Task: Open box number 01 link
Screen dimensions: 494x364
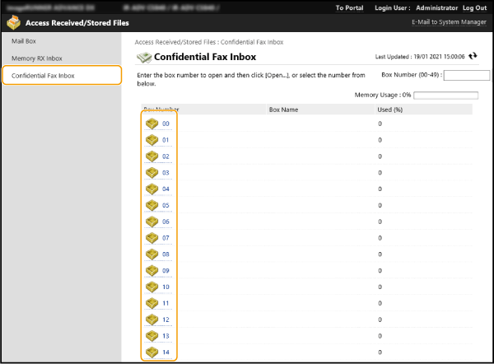Action: click(165, 140)
